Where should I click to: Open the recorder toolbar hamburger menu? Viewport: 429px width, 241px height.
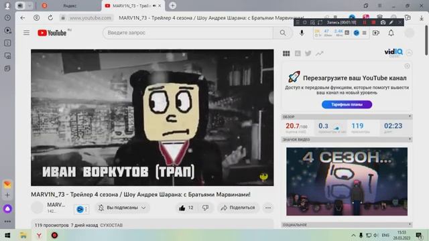pyautogui.click(x=298, y=22)
